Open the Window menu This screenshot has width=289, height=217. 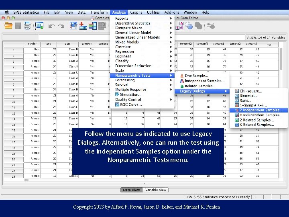pyautogui.click(x=190, y=12)
